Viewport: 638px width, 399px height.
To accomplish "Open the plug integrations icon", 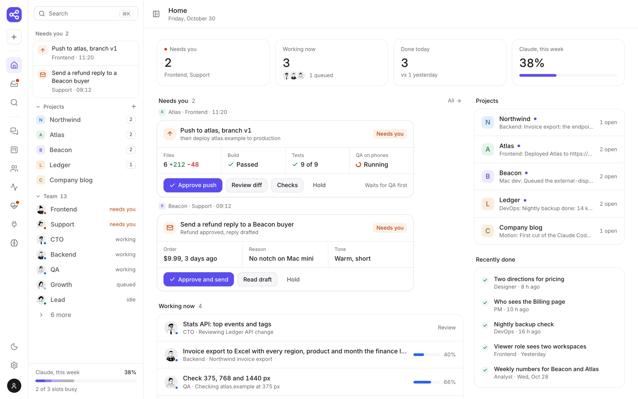I will click(x=14, y=224).
